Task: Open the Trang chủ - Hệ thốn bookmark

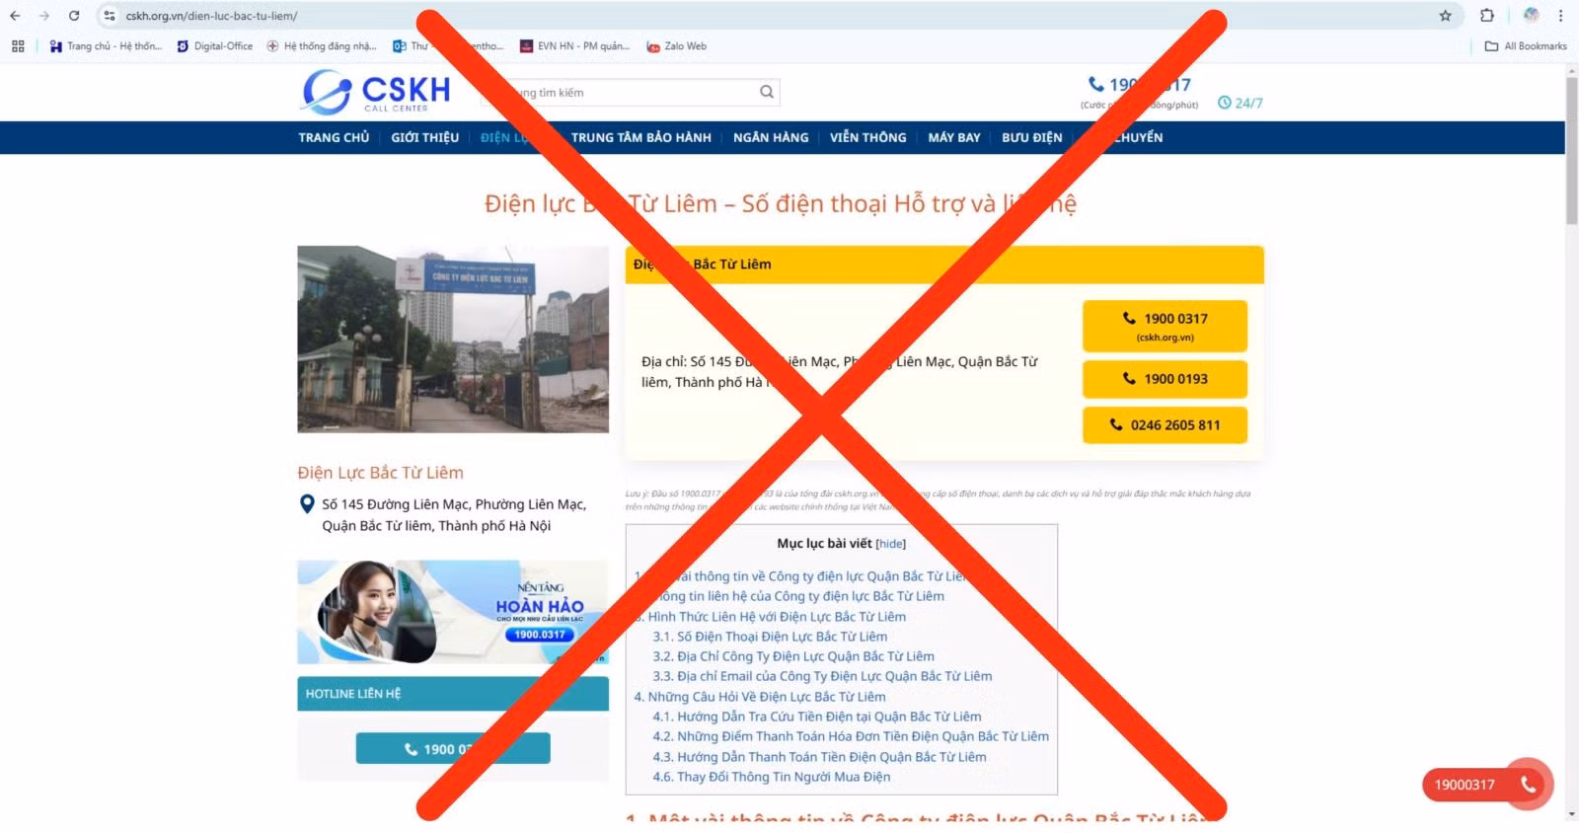Action: pos(106,46)
